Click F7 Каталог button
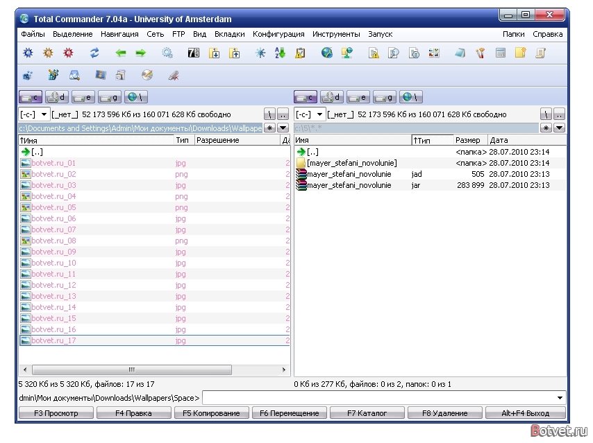Viewport: 593px width, 443px height. (x=367, y=413)
